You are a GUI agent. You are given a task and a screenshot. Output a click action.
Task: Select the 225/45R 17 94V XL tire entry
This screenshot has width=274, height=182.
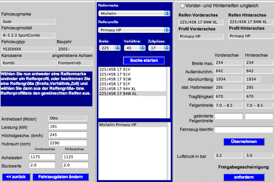[x=132, y=89]
